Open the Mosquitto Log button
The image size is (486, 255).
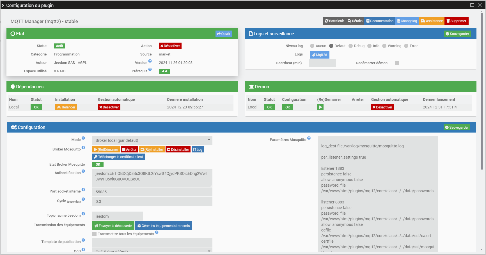pos(198,150)
